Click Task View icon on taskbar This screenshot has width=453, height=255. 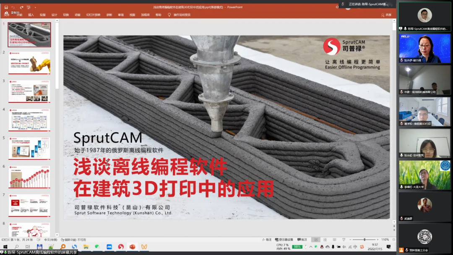28,247
